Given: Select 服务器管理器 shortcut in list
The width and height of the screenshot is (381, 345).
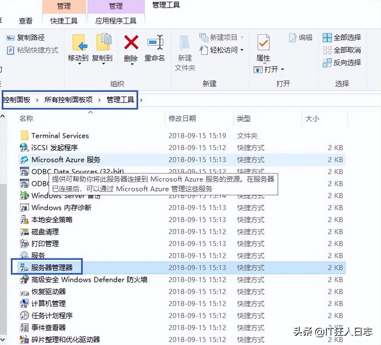Looking at the screenshot, I should [x=52, y=268].
